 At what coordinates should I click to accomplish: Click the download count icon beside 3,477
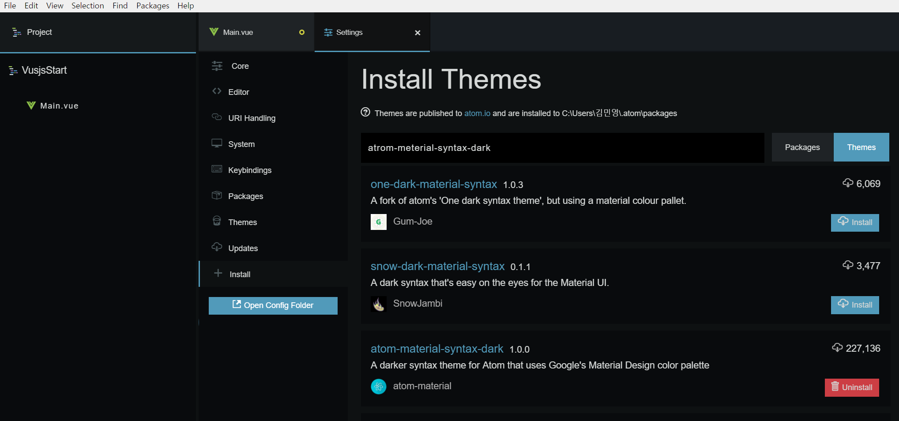click(x=848, y=265)
